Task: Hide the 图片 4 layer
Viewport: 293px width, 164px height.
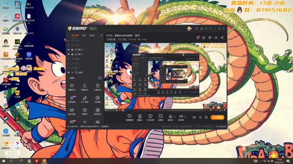Action: [x=68, y=50]
